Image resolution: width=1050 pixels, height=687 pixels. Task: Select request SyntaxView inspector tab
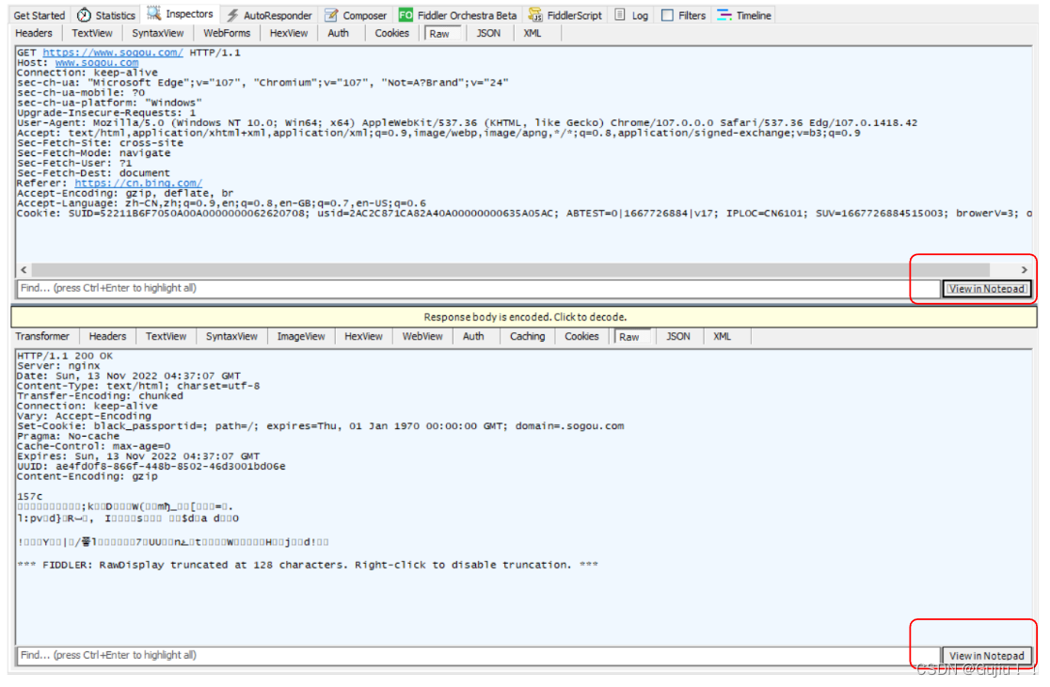point(157,33)
